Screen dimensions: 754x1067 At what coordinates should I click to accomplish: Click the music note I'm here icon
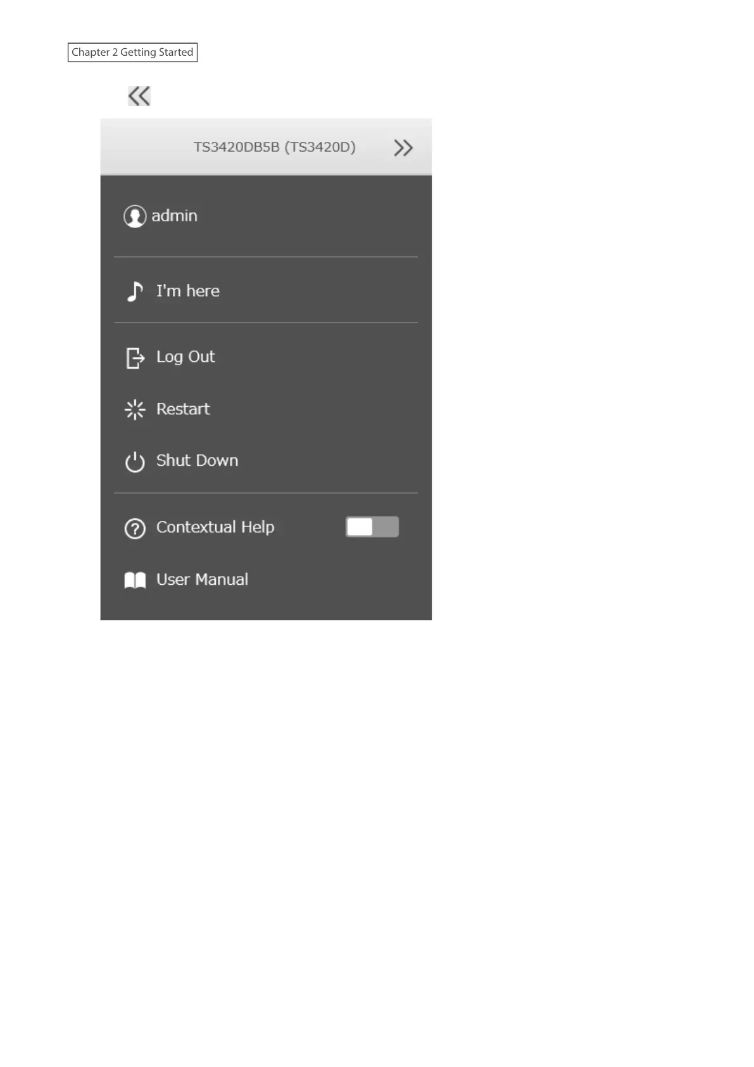135,291
